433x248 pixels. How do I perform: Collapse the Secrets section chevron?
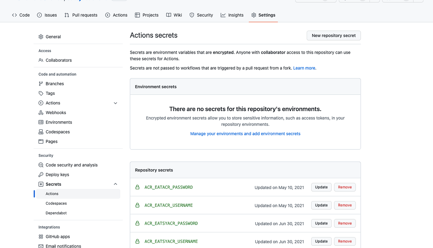point(115,184)
